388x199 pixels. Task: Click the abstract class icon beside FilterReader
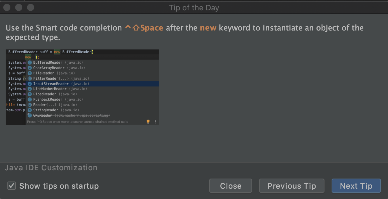(30, 78)
